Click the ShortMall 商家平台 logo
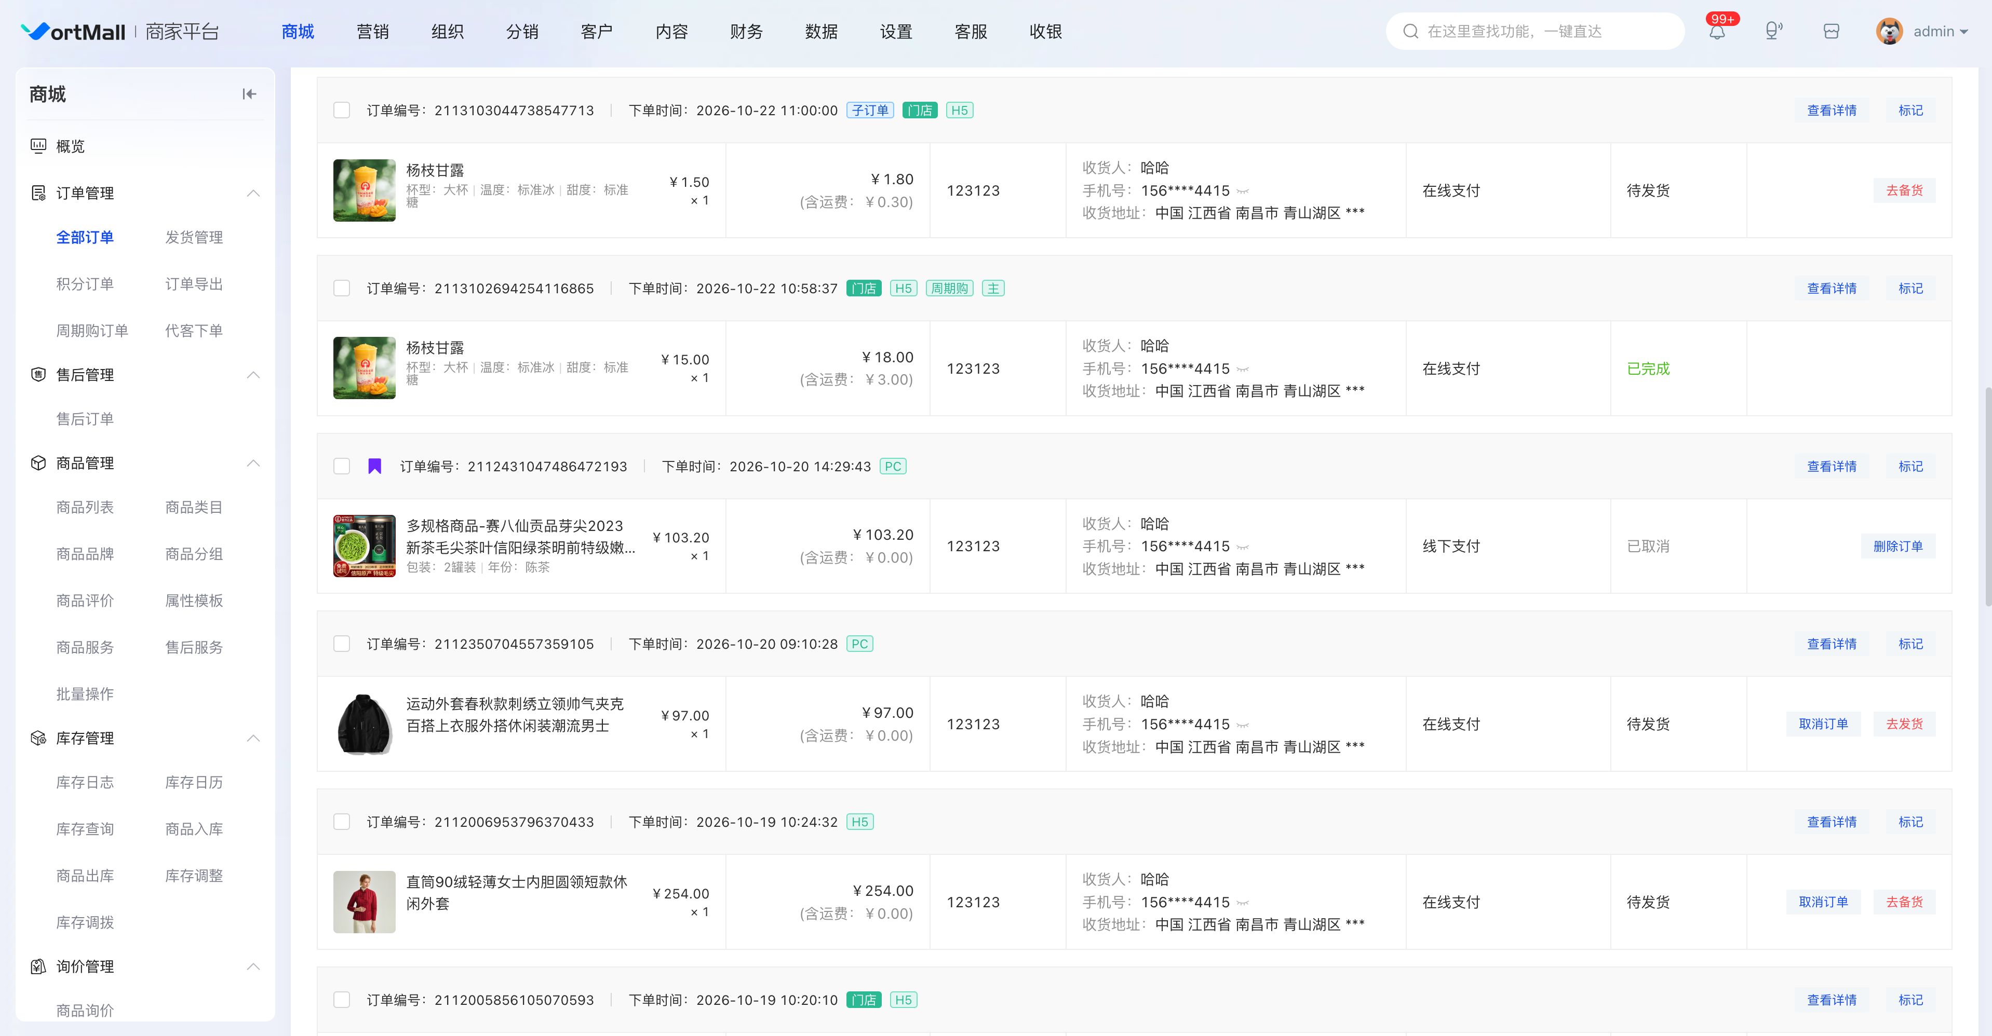 120,32
